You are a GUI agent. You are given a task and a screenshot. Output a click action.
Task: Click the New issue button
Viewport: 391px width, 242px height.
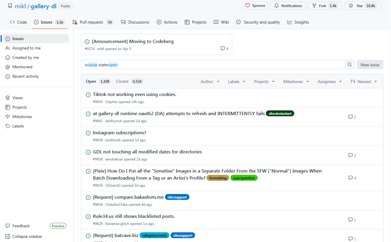370,65
